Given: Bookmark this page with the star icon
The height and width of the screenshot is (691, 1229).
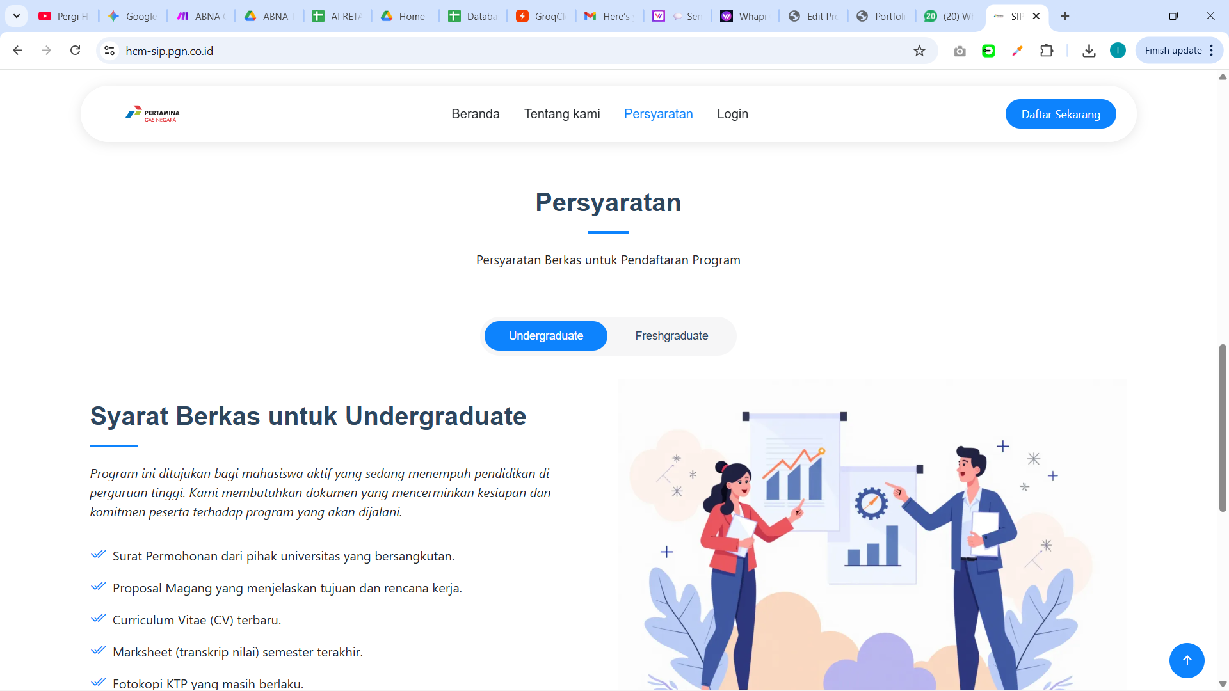Looking at the screenshot, I should (x=919, y=51).
